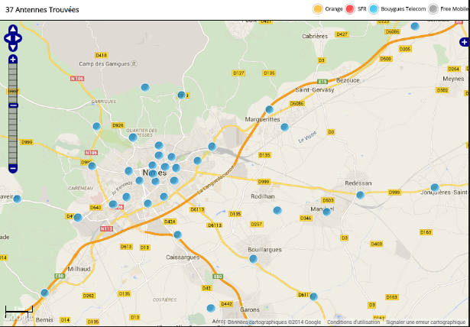
Task: Toggle the Bouygues Telecom operator filter
Action: [375, 9]
